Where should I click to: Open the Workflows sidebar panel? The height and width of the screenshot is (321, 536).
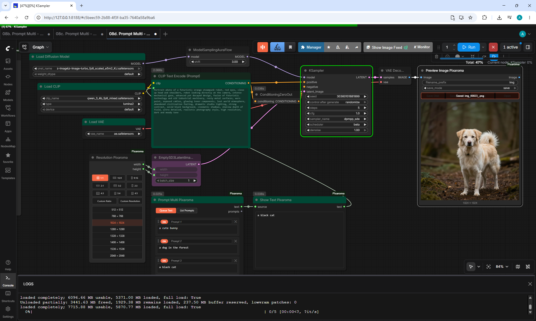pyautogui.click(x=8, y=111)
